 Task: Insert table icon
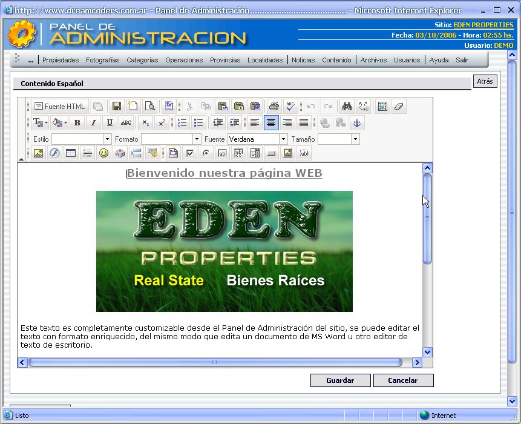(x=71, y=153)
